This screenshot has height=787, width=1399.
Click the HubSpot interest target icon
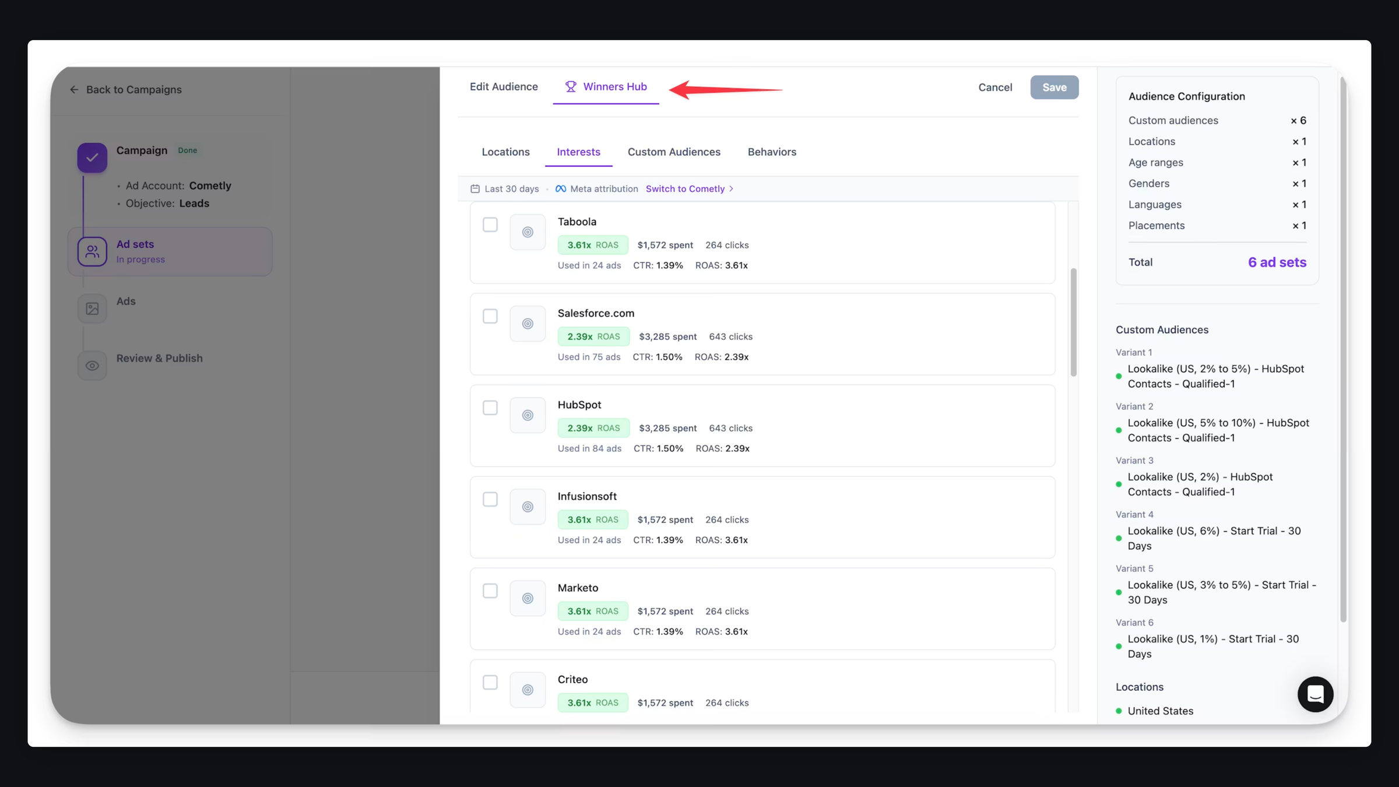528,415
